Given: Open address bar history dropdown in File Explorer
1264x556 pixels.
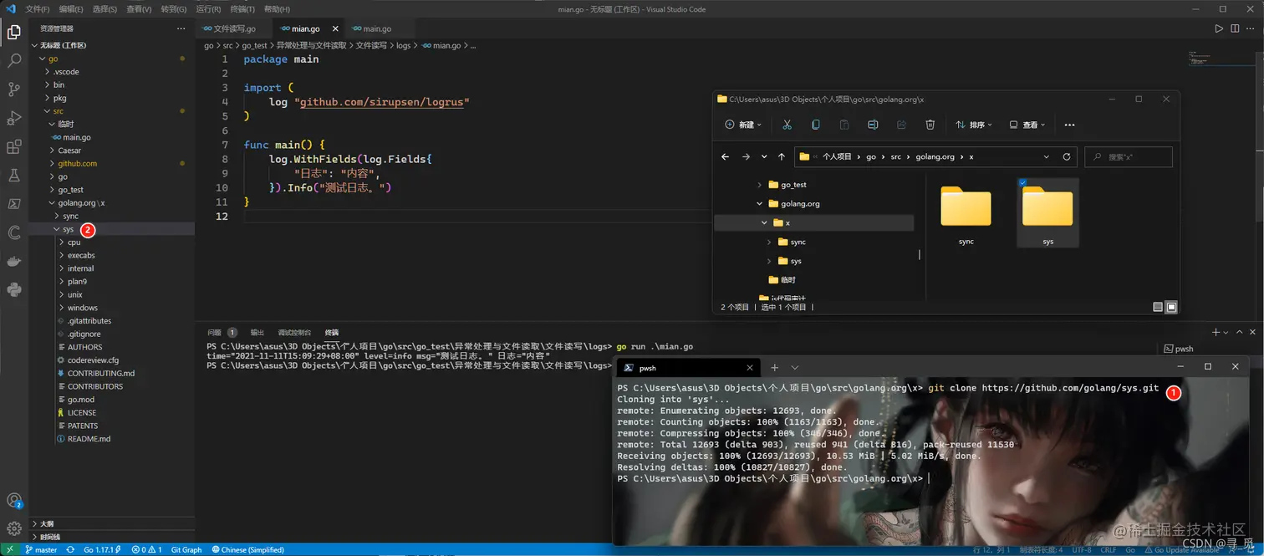Looking at the screenshot, I should [x=1047, y=156].
